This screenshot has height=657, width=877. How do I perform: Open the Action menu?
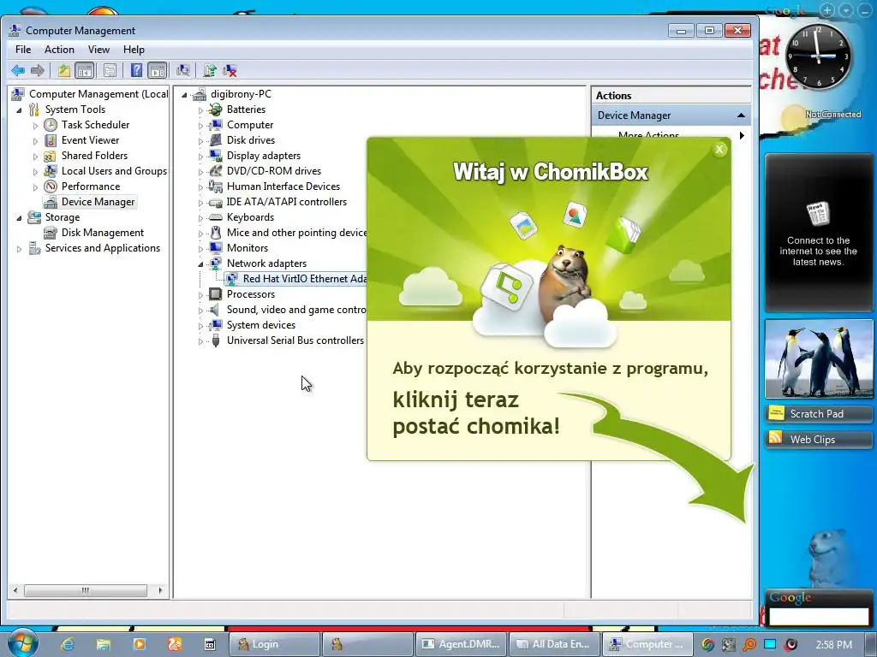tap(59, 50)
